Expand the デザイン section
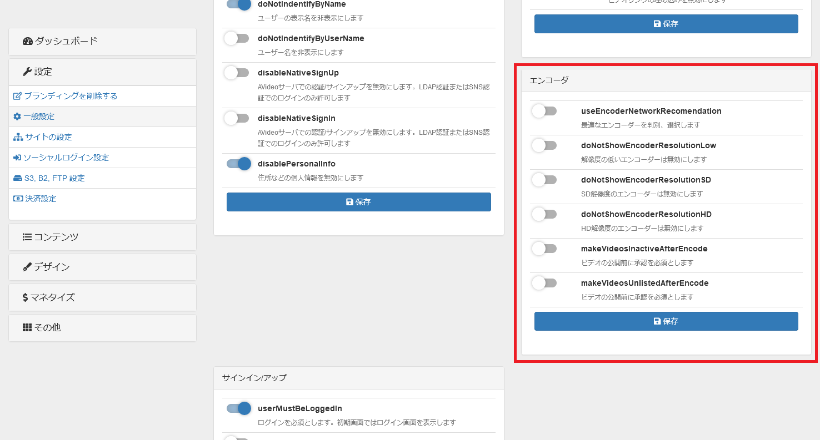Viewport: 820px width, 440px height. coord(102,267)
